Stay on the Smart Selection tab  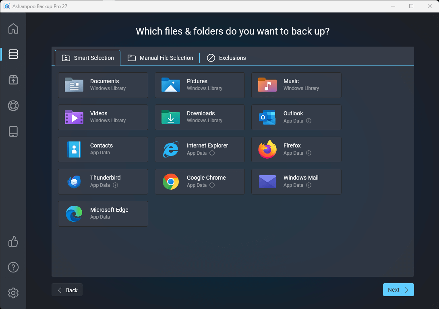point(87,57)
